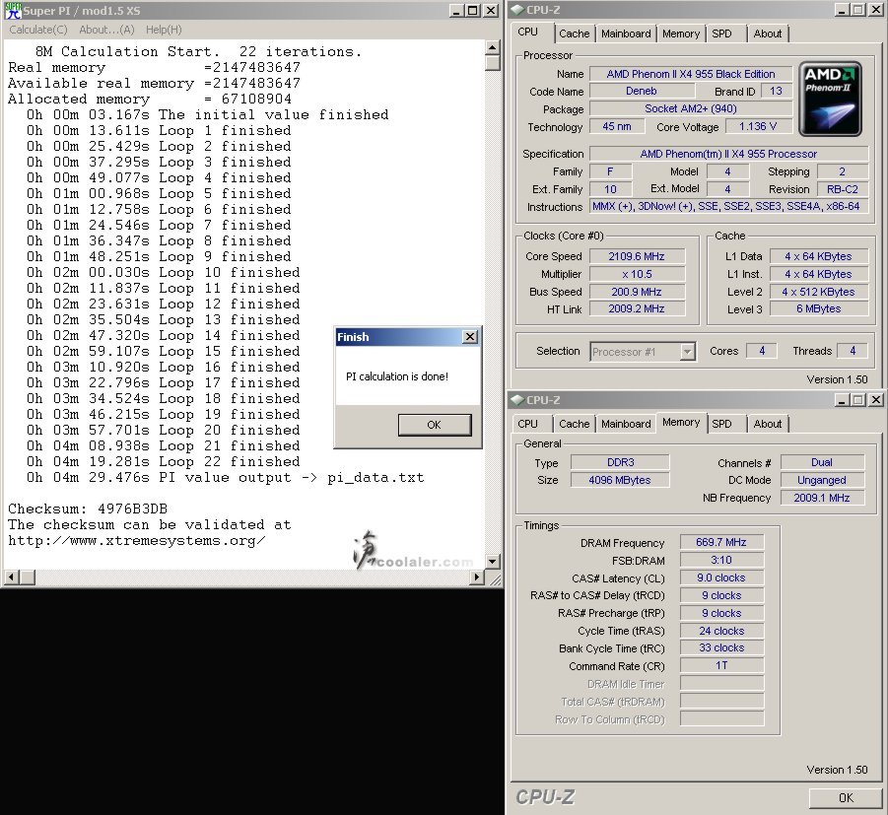
Task: Click OK in the Finish dialog
Action: [435, 425]
